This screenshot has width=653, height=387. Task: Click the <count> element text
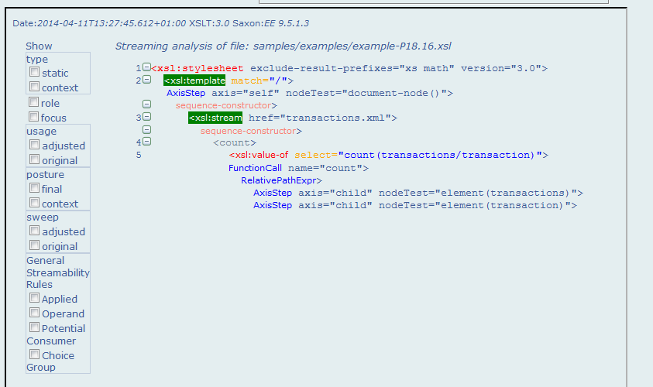click(x=235, y=142)
